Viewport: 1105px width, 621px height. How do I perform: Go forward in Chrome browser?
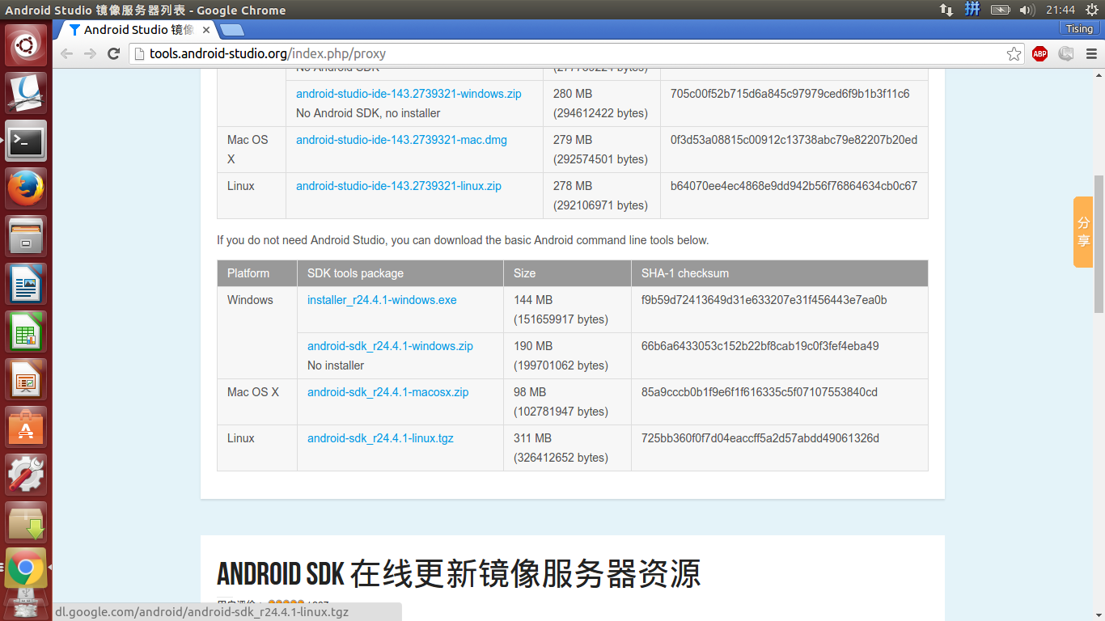(x=90, y=54)
